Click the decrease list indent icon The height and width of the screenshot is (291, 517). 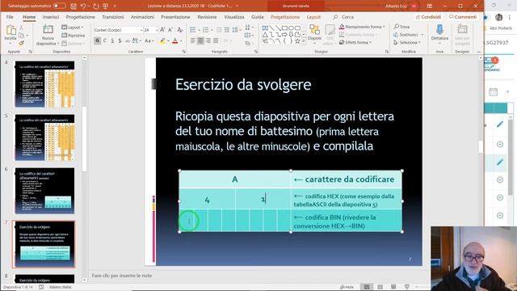pos(219,30)
